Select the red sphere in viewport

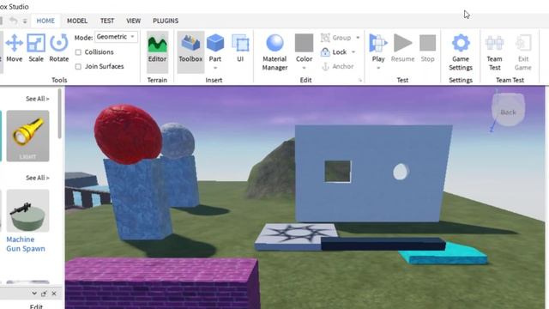pyautogui.click(x=128, y=134)
